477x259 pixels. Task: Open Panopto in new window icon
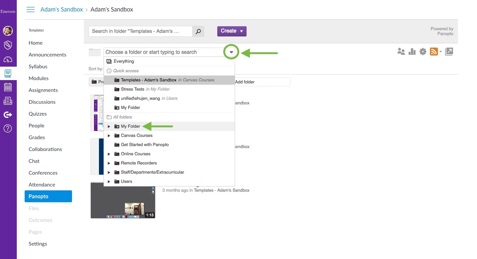[449, 52]
